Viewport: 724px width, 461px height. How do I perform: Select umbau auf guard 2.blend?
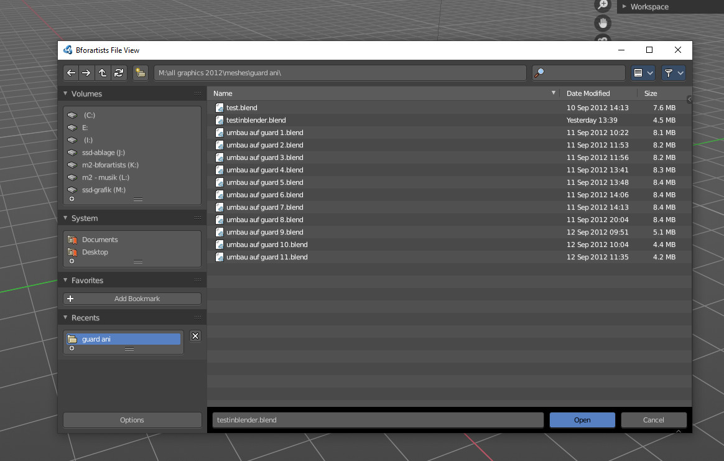tap(449, 145)
